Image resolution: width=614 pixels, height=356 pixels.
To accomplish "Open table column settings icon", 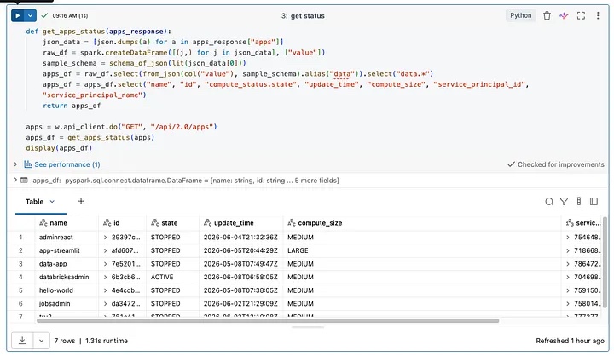I will (x=579, y=202).
